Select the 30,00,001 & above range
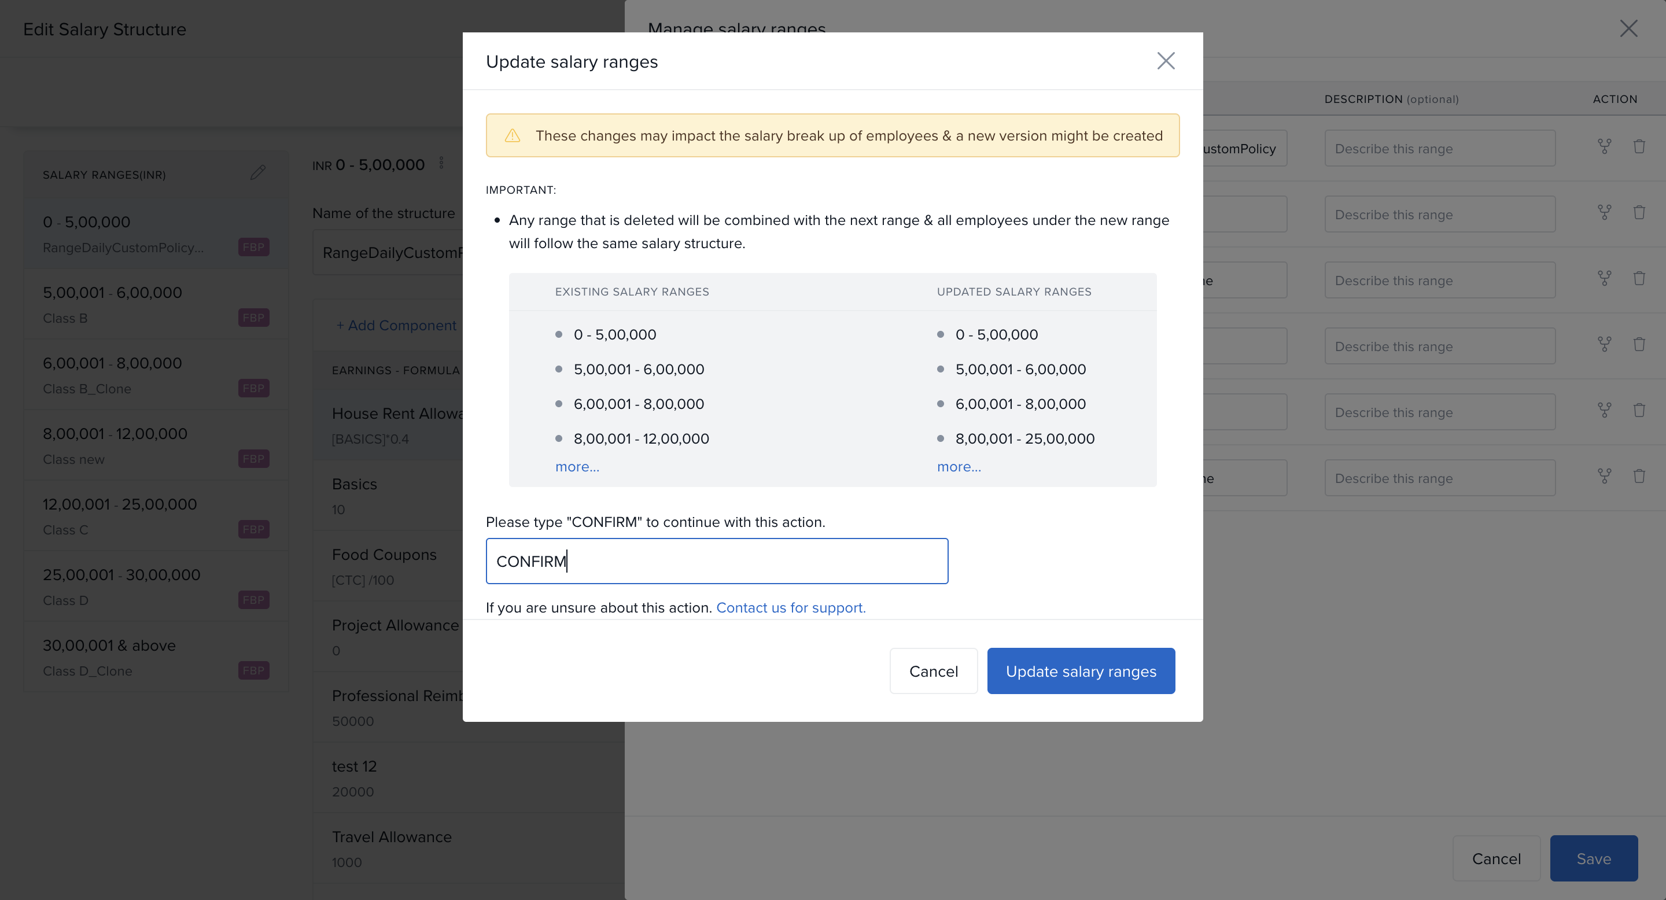Image resolution: width=1666 pixels, height=900 pixels. pos(155,657)
